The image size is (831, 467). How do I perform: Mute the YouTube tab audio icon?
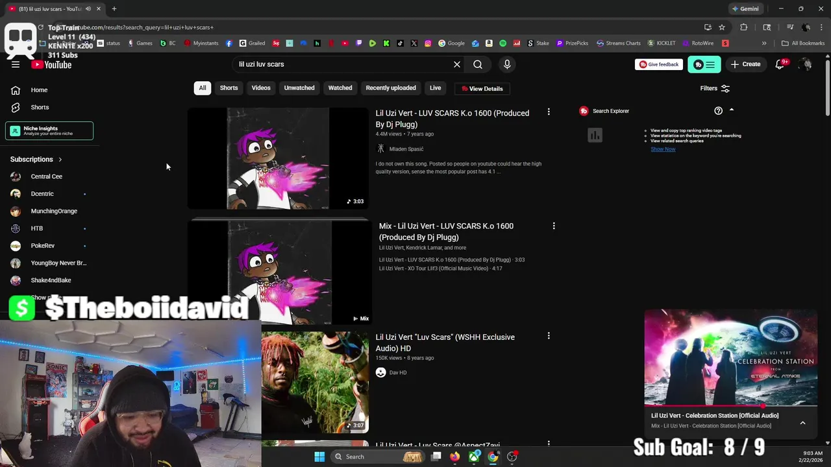(88, 8)
